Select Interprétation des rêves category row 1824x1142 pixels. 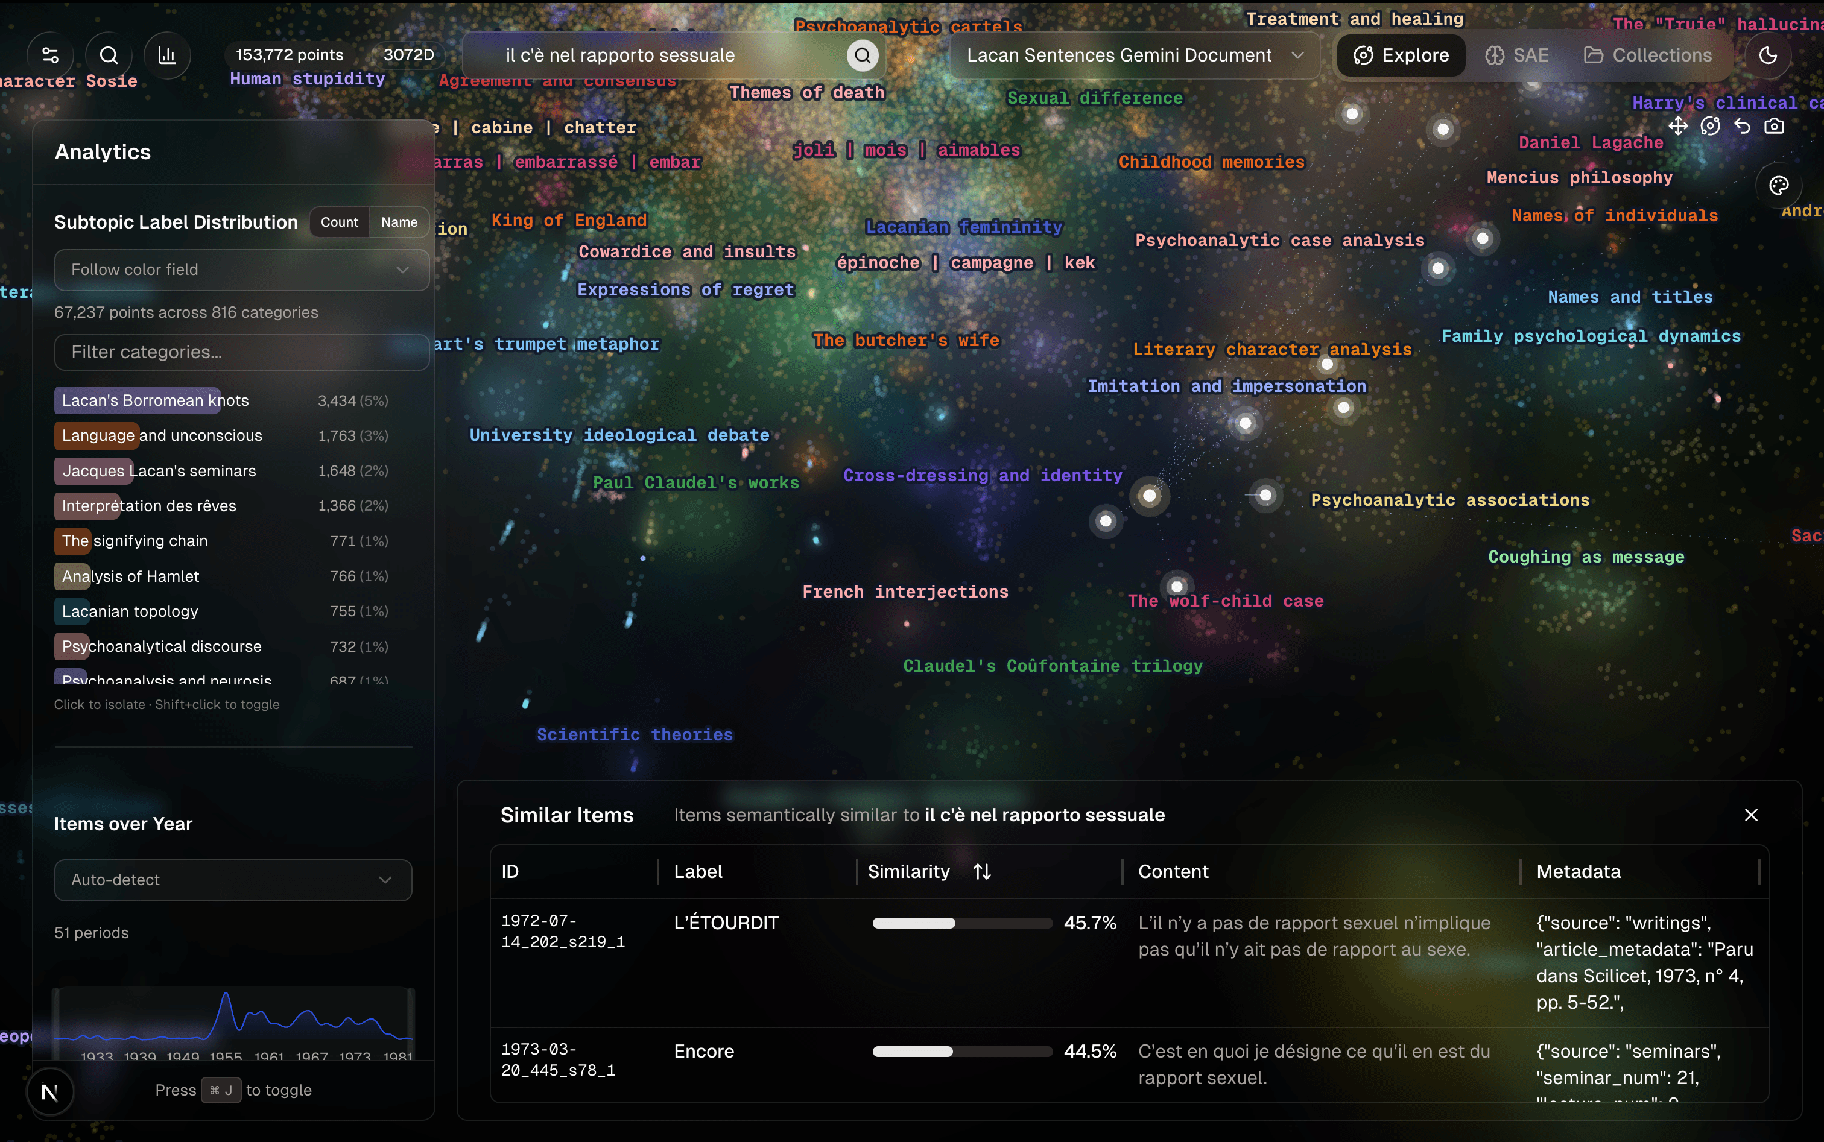coord(221,506)
